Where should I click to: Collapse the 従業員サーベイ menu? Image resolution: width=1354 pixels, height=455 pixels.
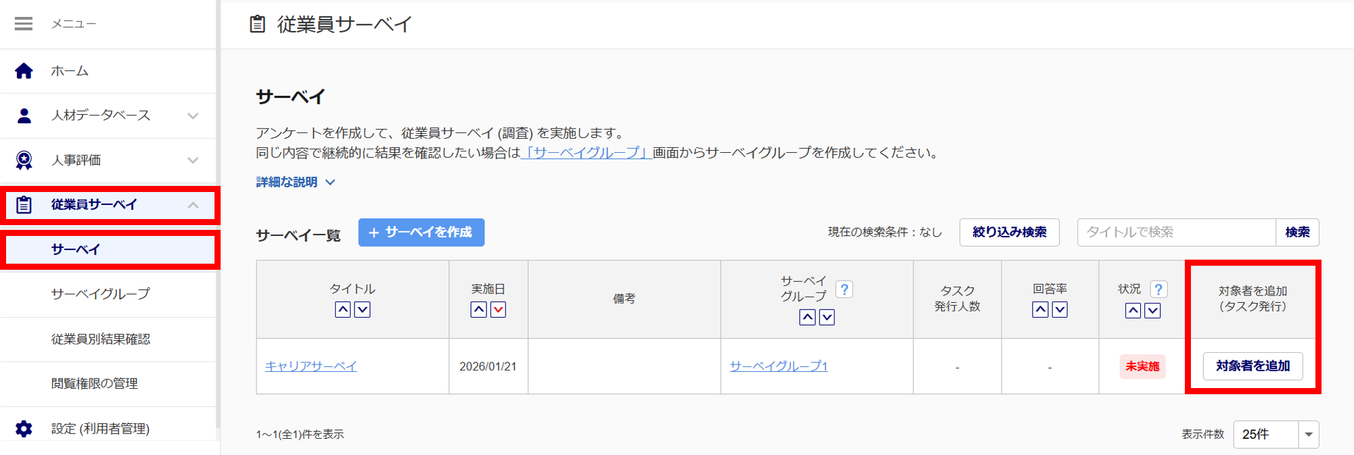coord(193,205)
